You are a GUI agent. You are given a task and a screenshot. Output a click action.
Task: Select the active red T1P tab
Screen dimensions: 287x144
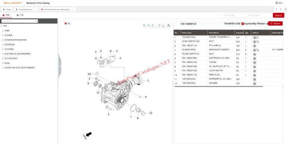[6, 15]
